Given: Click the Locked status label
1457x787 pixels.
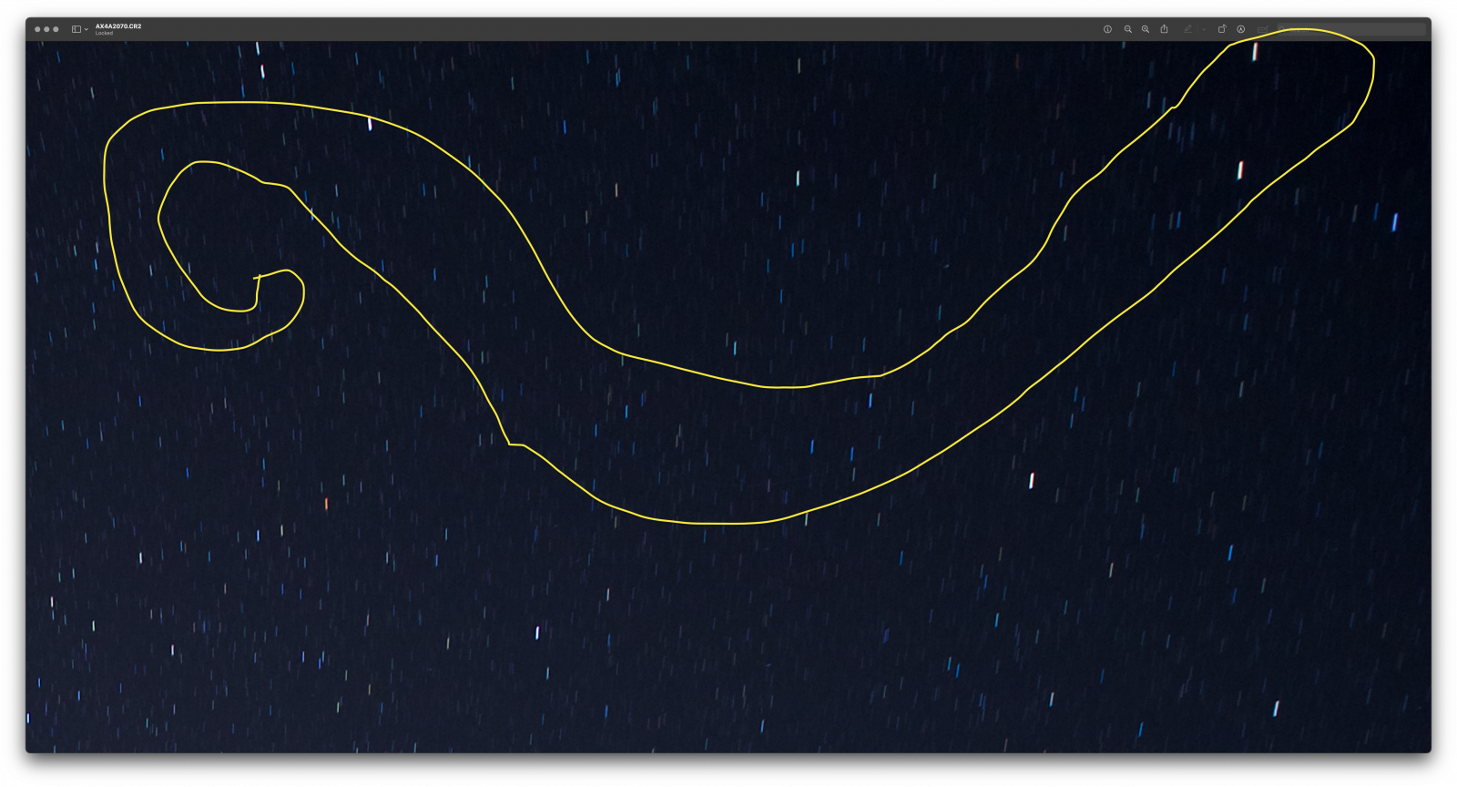Looking at the screenshot, I should (x=104, y=34).
